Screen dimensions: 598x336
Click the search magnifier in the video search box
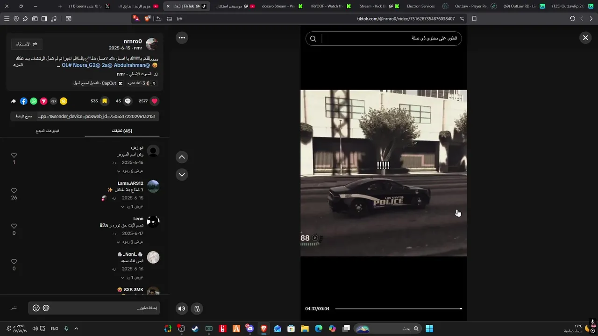pyautogui.click(x=313, y=39)
